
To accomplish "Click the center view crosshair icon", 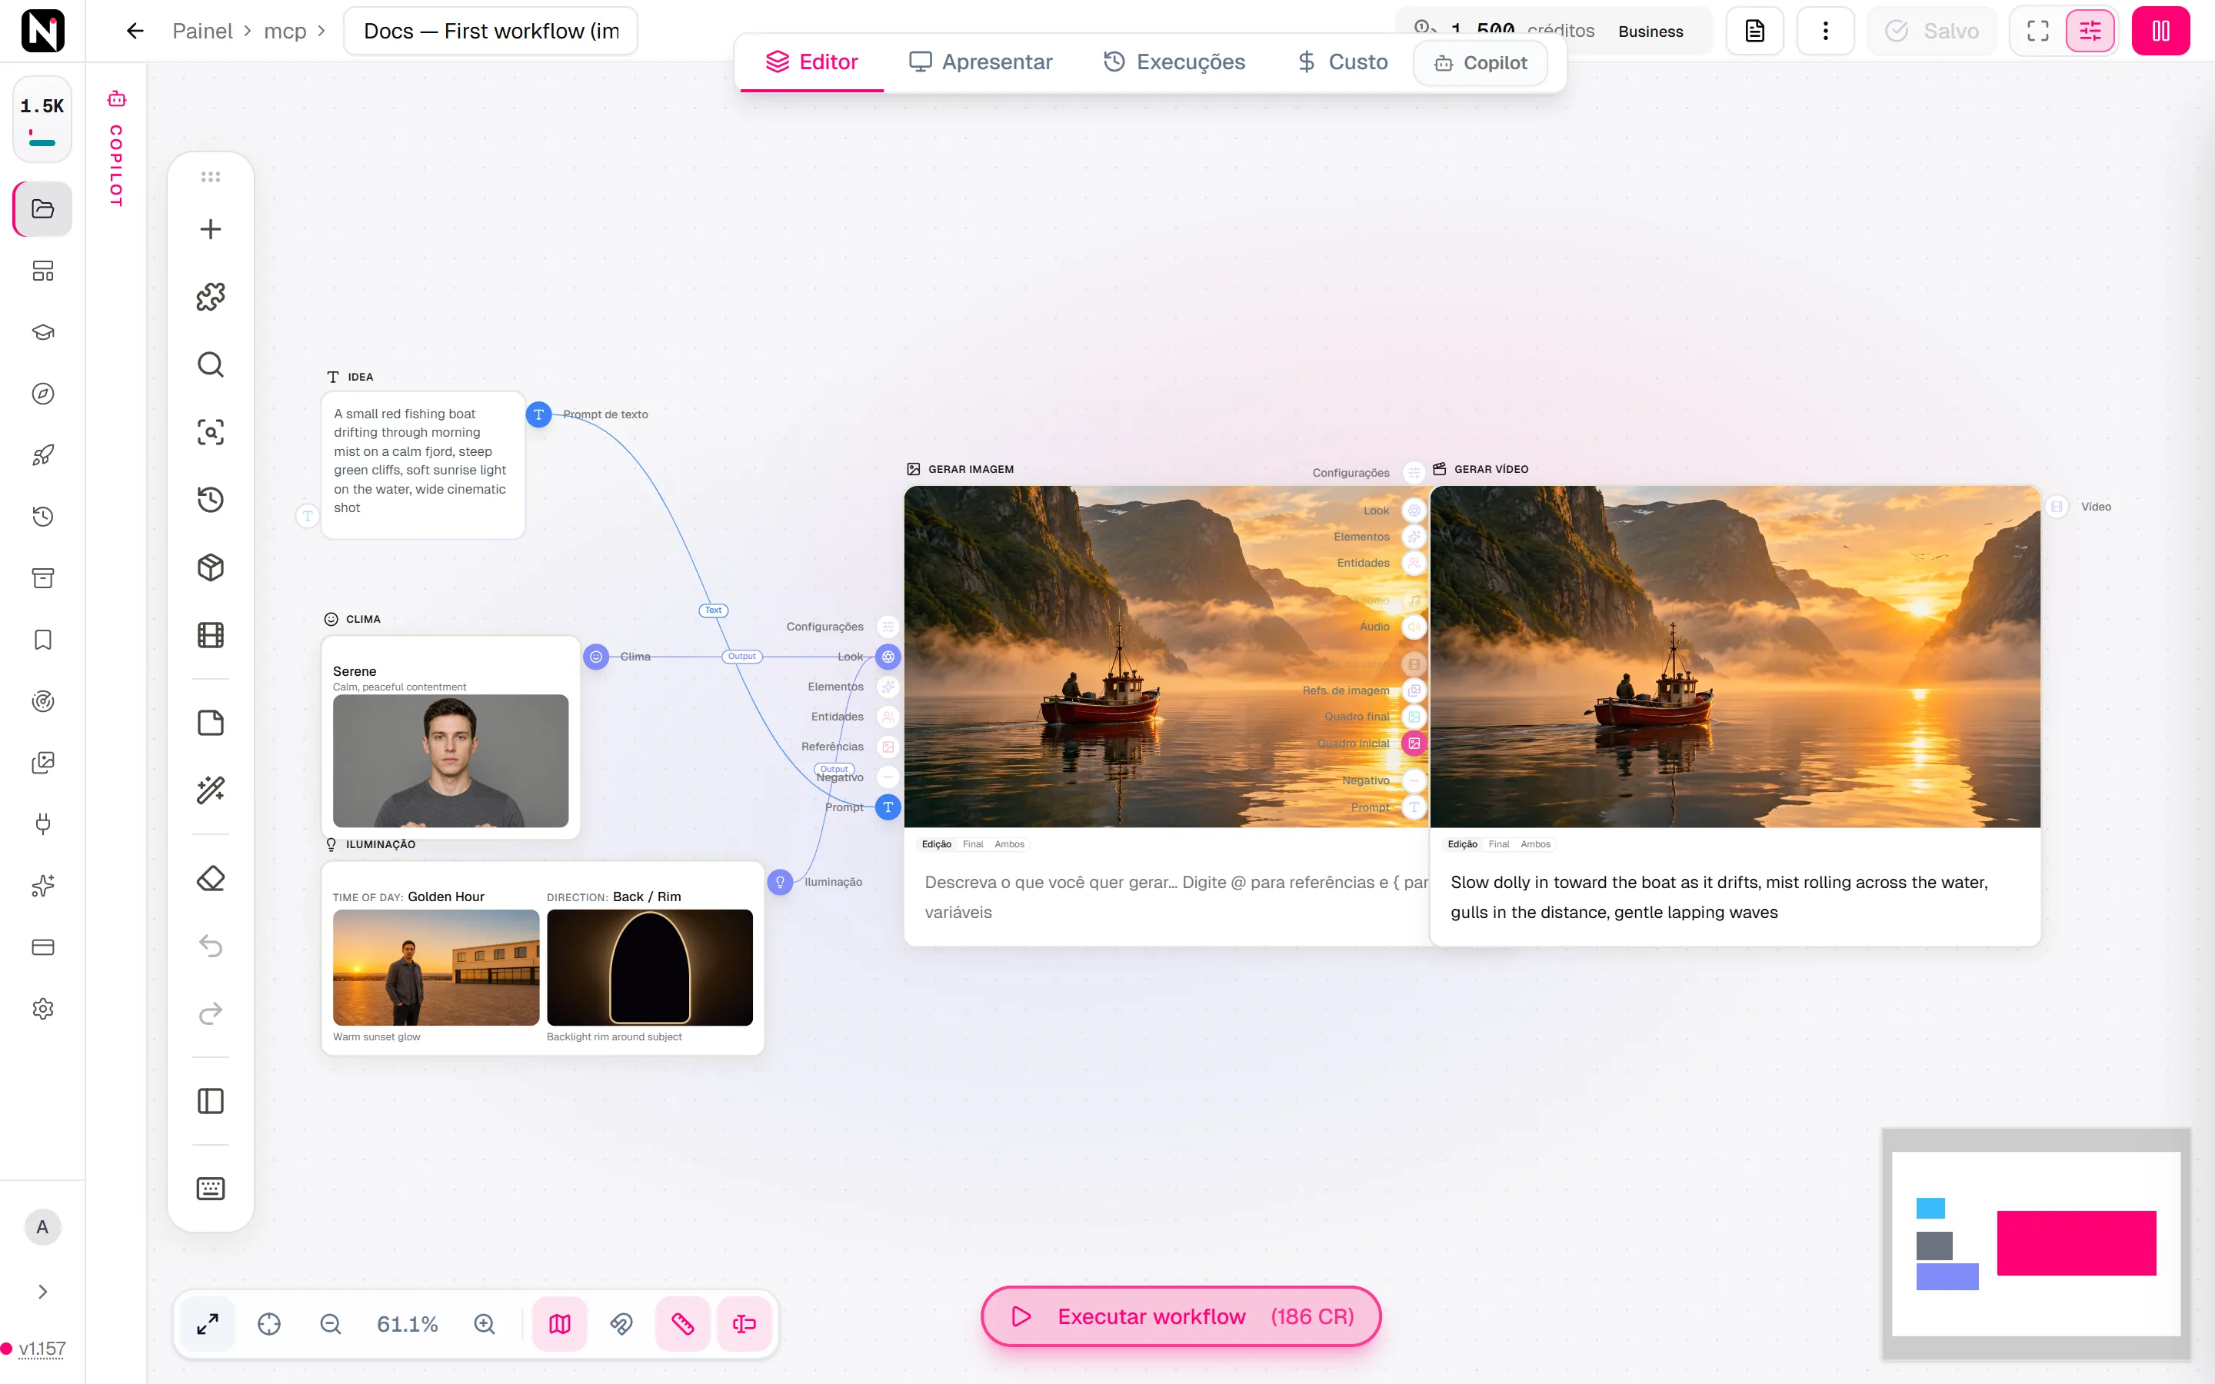I will coord(269,1323).
